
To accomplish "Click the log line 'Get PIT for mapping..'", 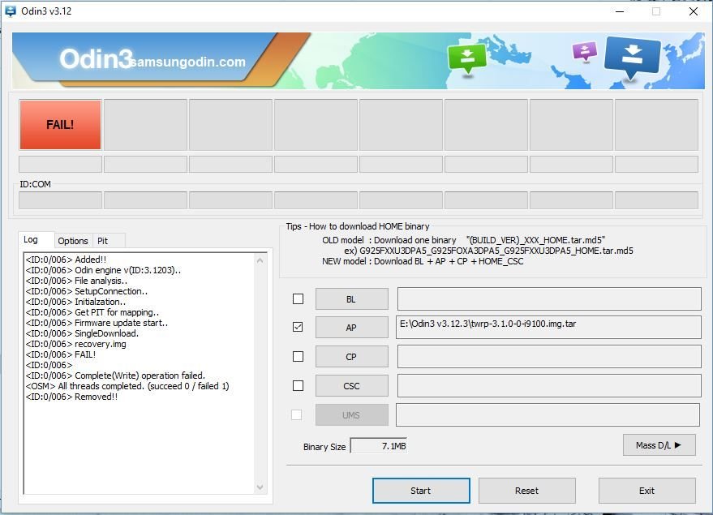I will [117, 312].
